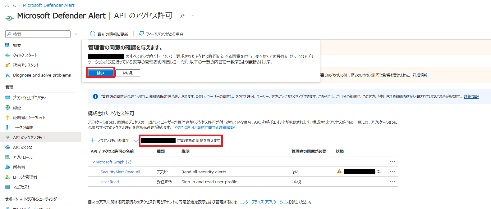491x209 pixels.
Task: Open the Microsoft Graph (2) link
Action: 113,162
